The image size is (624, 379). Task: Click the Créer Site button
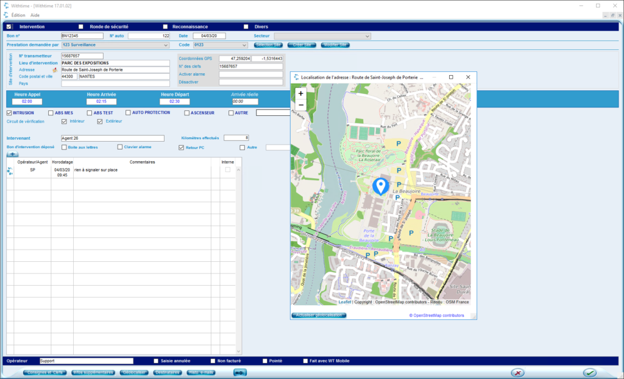point(302,45)
